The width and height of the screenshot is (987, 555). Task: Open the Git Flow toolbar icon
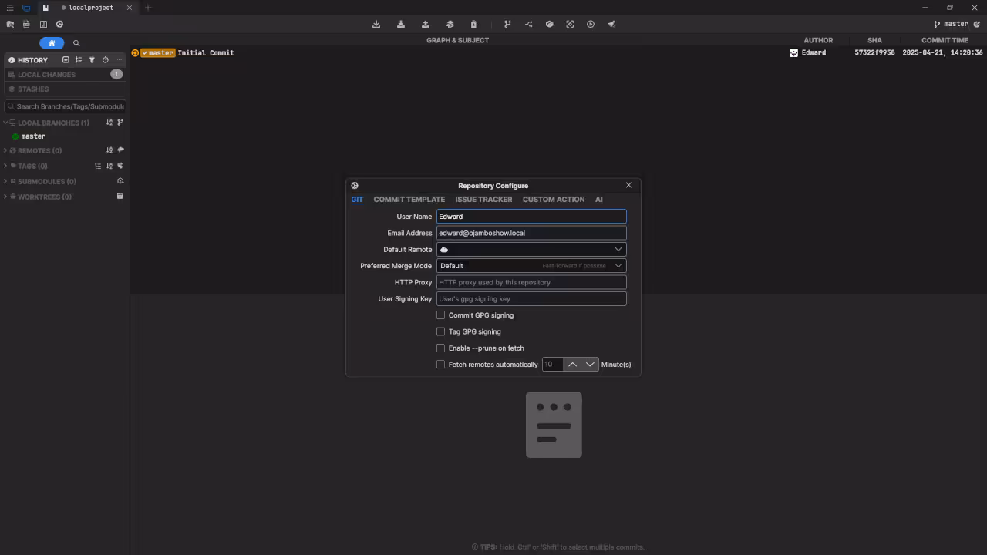coord(529,24)
